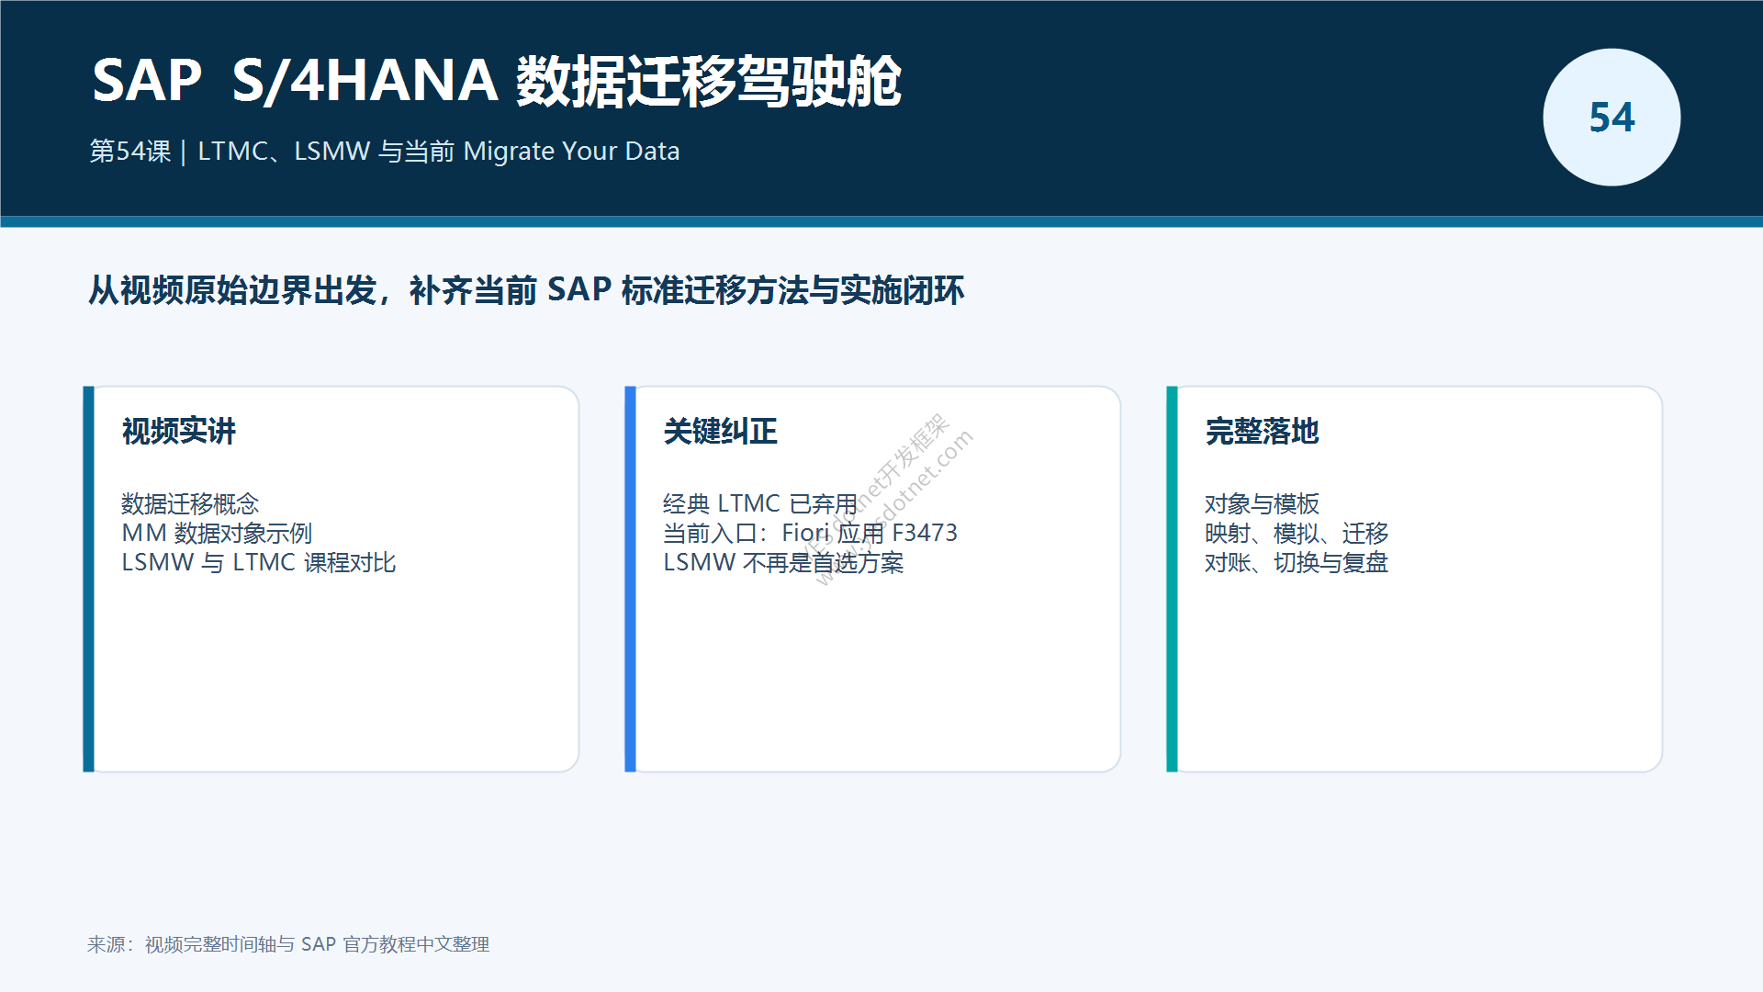Select the 完整落地 card heading
This screenshot has height=992, width=1763.
pos(1262,431)
